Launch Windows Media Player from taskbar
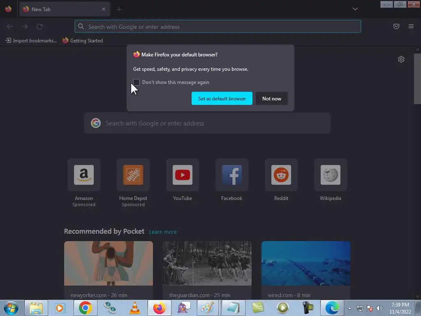The width and height of the screenshot is (421, 316). (60, 308)
